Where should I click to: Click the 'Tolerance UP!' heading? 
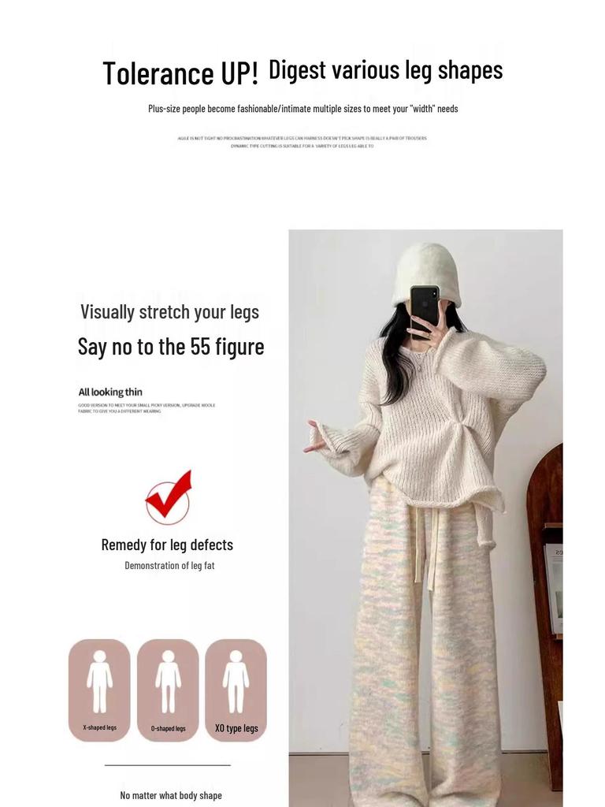(180, 73)
